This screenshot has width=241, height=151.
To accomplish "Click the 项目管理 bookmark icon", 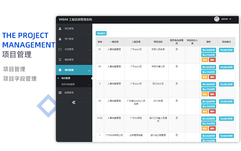I will [60, 70].
